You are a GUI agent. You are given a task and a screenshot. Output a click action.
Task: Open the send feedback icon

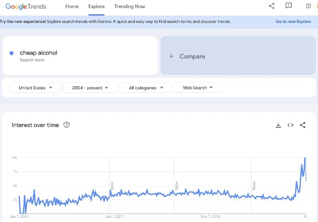pyautogui.click(x=289, y=6)
